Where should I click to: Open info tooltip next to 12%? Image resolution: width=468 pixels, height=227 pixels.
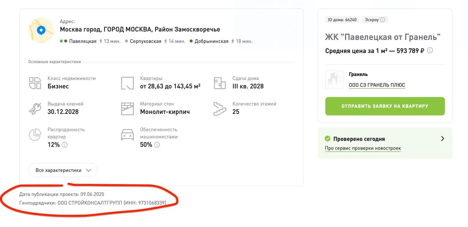pyautogui.click(x=65, y=145)
